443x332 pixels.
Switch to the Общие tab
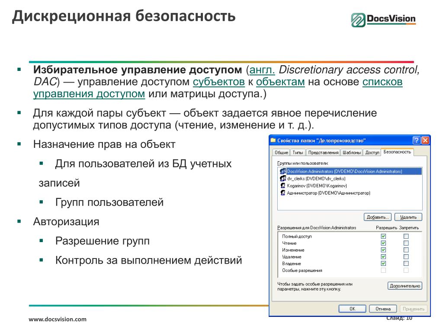click(281, 153)
